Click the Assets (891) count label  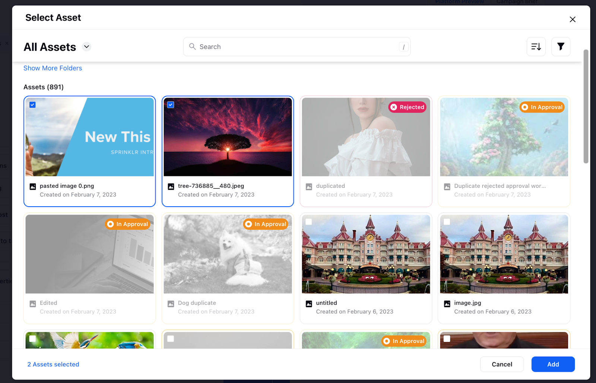[x=44, y=87]
